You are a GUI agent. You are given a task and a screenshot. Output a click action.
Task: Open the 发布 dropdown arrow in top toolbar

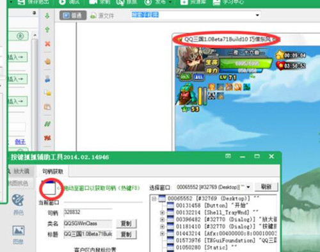coord(170,2)
